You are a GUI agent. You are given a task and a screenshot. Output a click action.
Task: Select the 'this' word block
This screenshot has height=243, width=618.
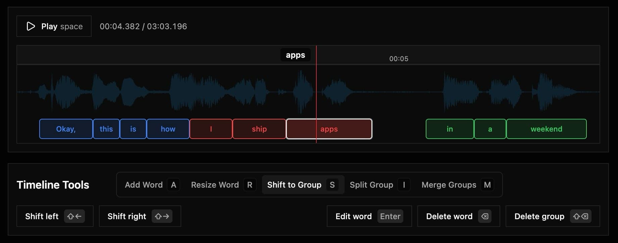(x=106, y=129)
